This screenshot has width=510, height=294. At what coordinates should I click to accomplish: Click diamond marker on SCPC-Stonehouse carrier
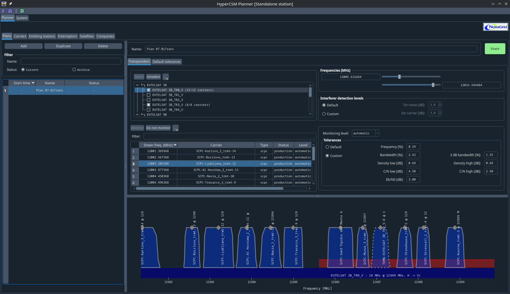(405, 228)
